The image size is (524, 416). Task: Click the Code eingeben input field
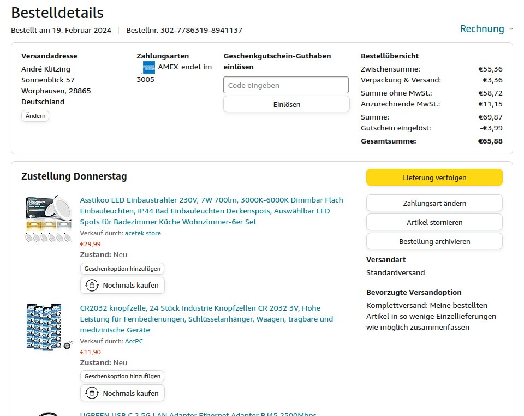[286, 85]
